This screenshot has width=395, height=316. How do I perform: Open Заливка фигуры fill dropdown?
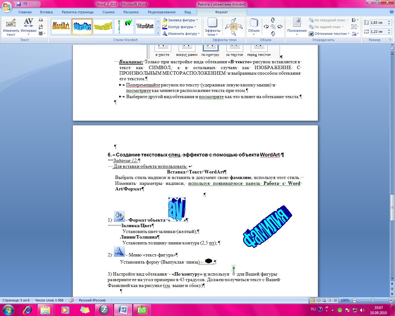(x=181, y=20)
